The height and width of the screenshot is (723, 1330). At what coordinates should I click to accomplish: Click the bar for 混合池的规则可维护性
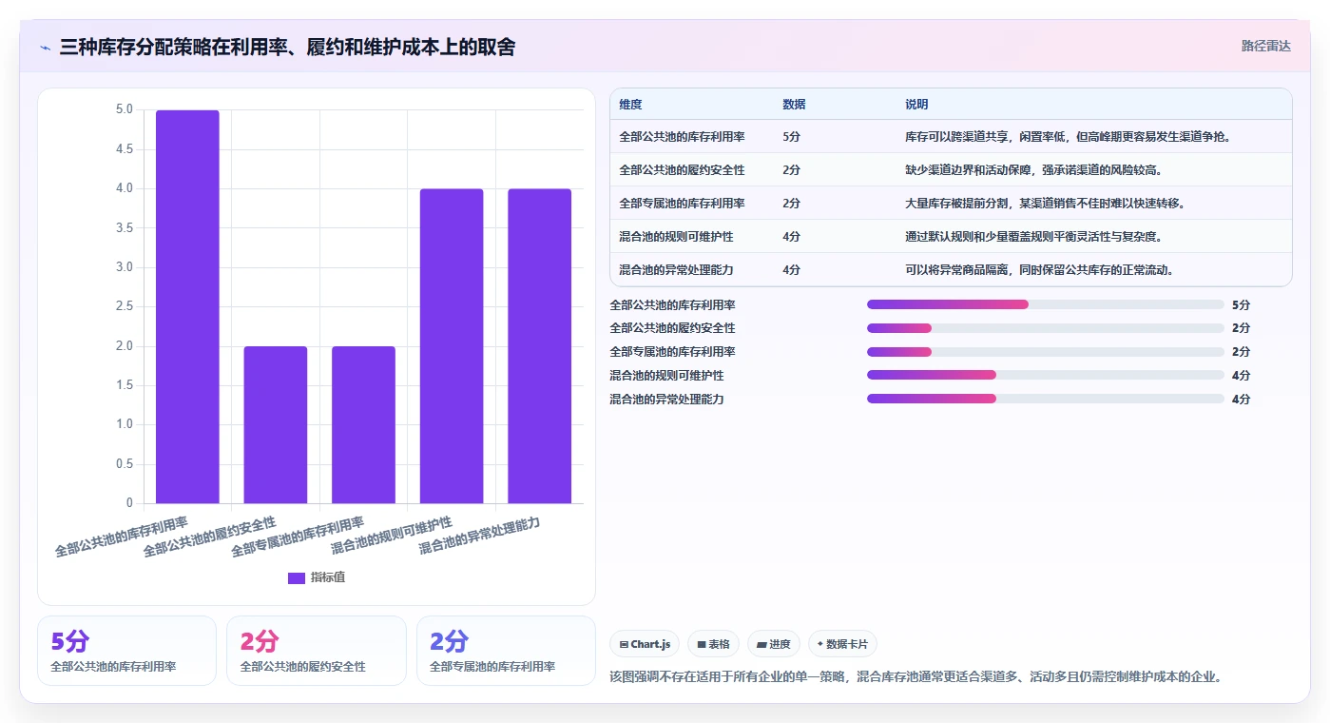452,346
